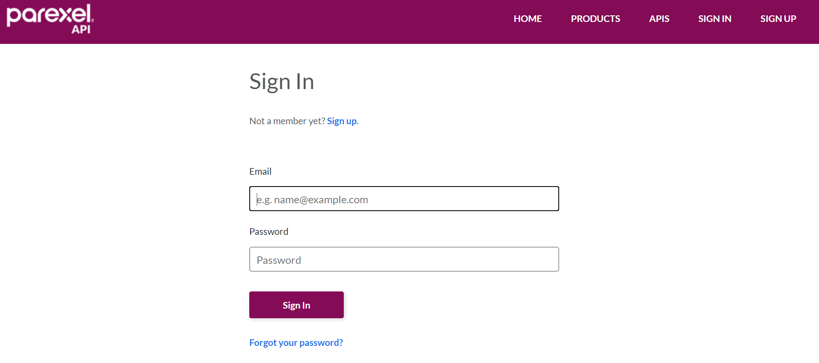Go to SIGN UP via the navigation bar
819x363 pixels.
point(778,18)
